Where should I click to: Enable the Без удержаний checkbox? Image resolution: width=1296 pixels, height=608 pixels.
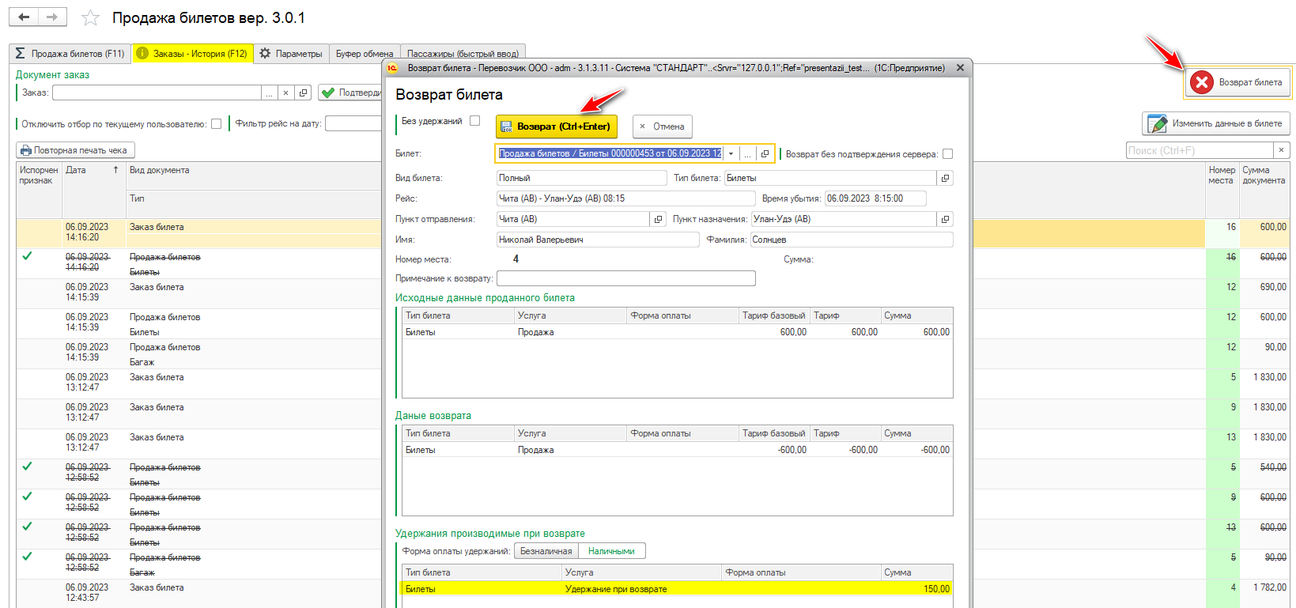[x=474, y=121]
